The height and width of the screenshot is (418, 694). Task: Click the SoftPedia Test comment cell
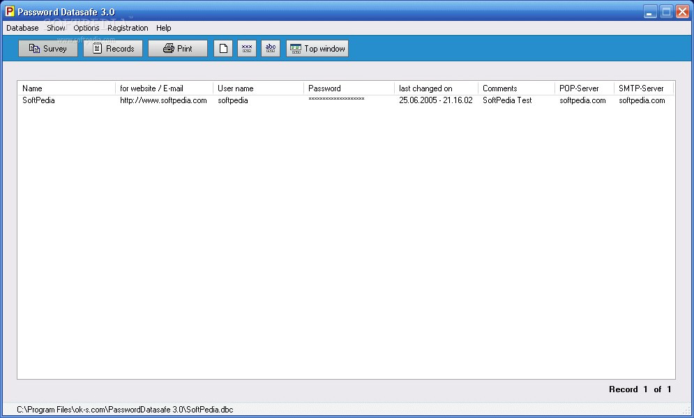[507, 100]
